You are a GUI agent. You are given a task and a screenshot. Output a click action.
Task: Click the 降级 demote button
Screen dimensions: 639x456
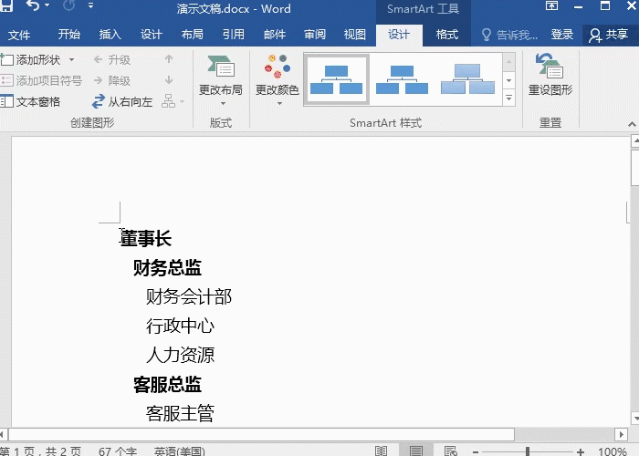coord(112,80)
